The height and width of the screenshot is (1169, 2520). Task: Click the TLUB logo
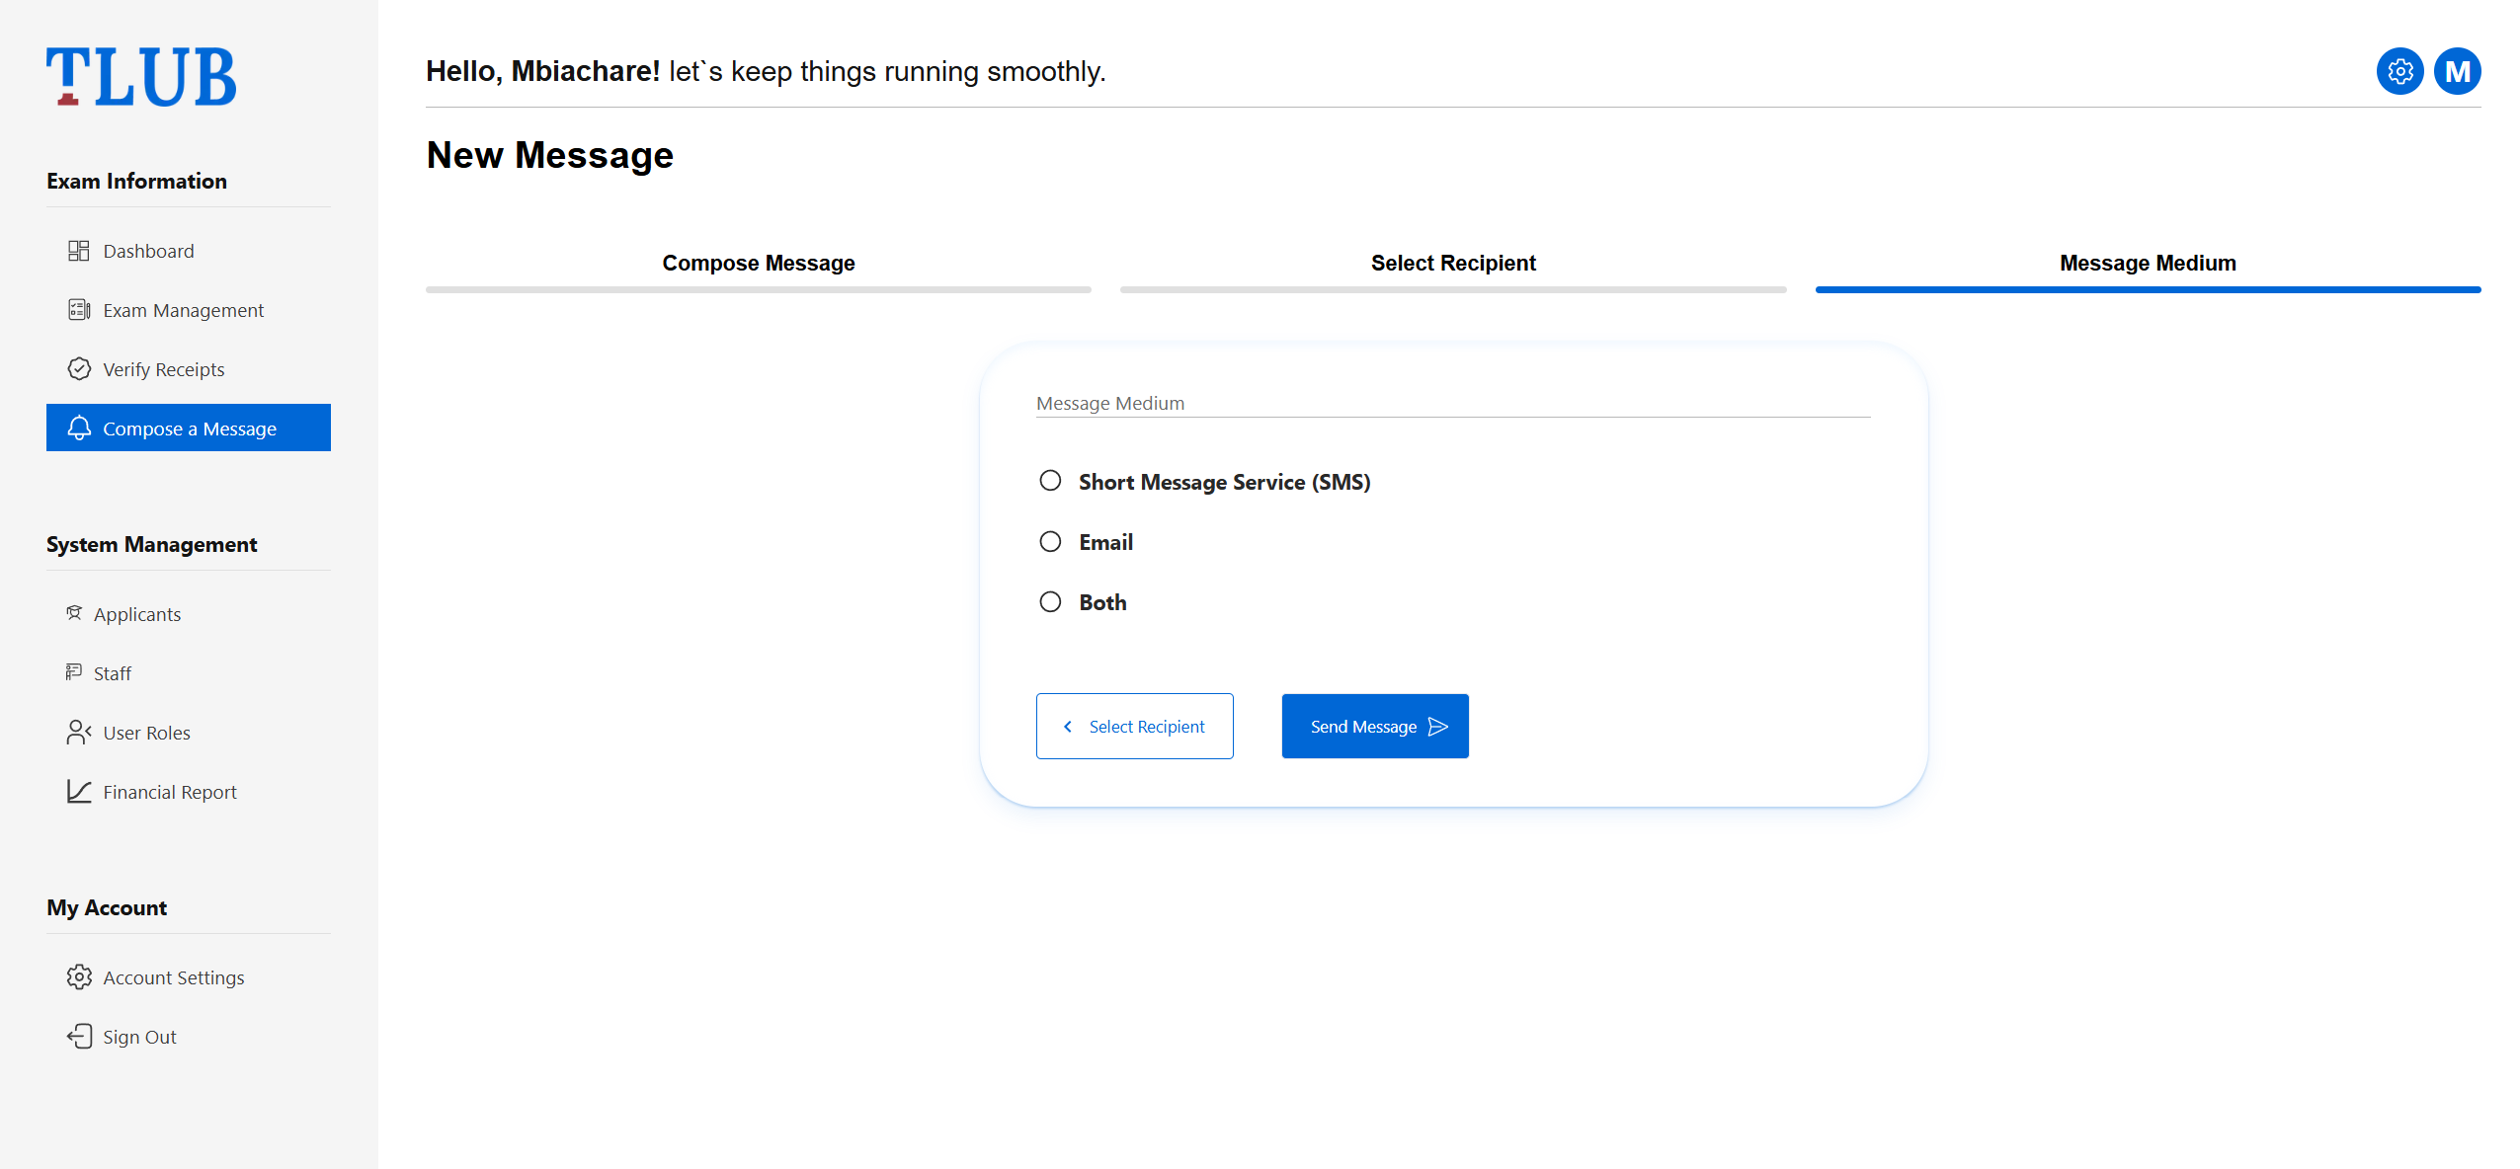coord(141,76)
